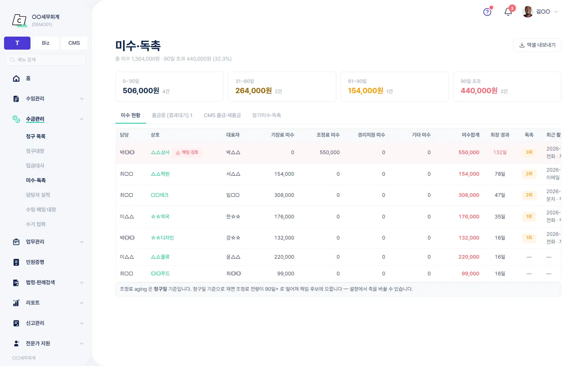Viewport: 585px width, 366px height.
Task: Click the 수금관리 coins icon
Action: click(16, 119)
